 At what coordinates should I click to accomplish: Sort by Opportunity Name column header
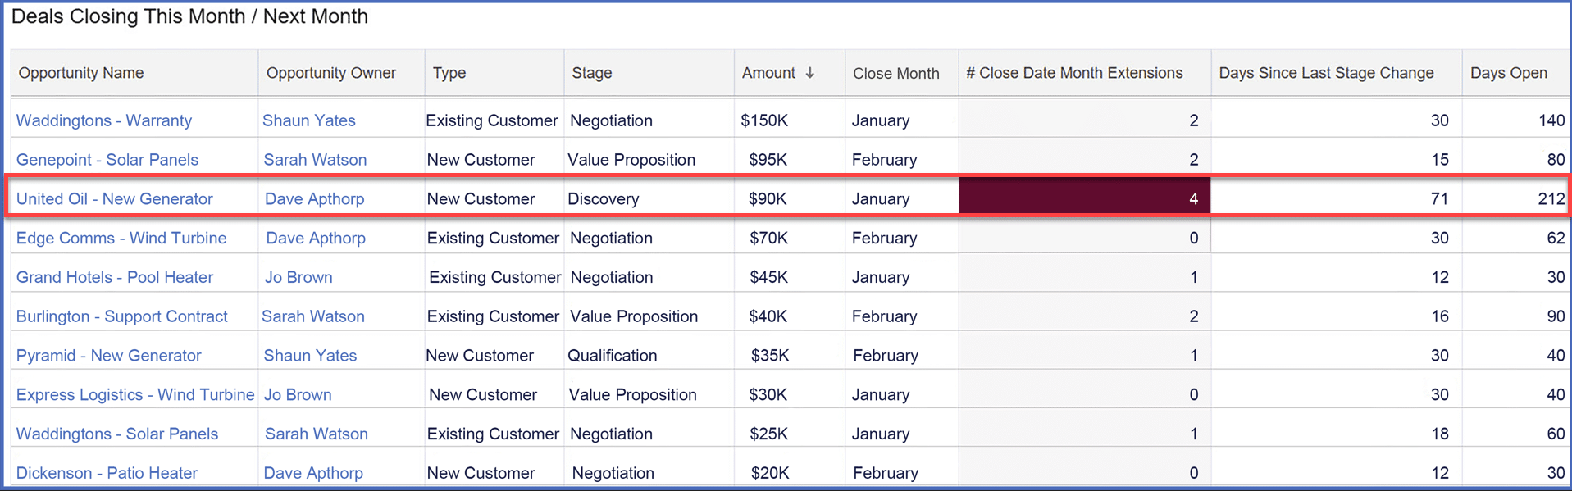coord(81,73)
